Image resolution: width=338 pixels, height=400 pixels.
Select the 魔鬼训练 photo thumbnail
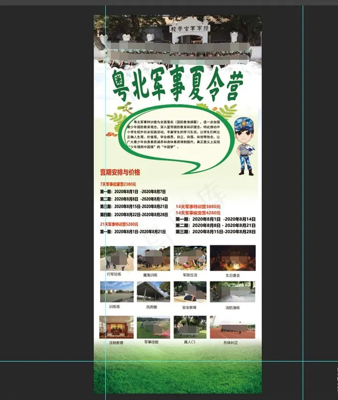point(154,258)
